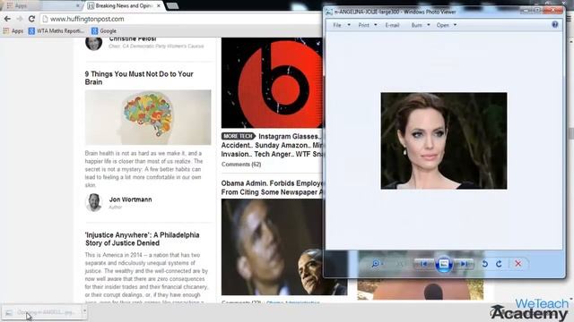Open 'Injustice Anywhere' Philadelphia story headline
Screen dimensions: 574x322
(x=143, y=239)
